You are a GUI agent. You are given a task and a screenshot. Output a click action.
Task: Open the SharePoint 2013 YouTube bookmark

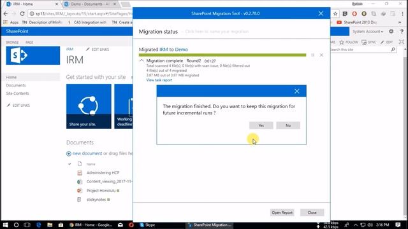tap(357, 22)
